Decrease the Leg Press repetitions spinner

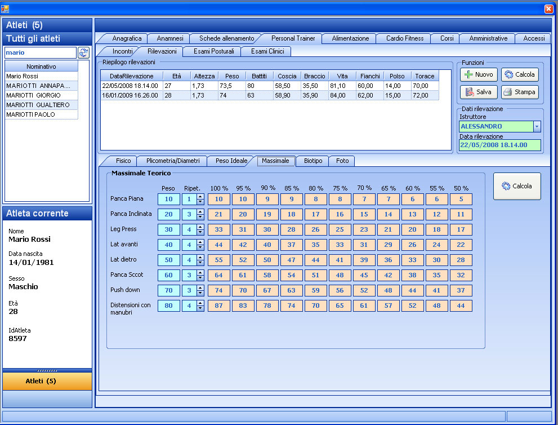[x=200, y=232]
